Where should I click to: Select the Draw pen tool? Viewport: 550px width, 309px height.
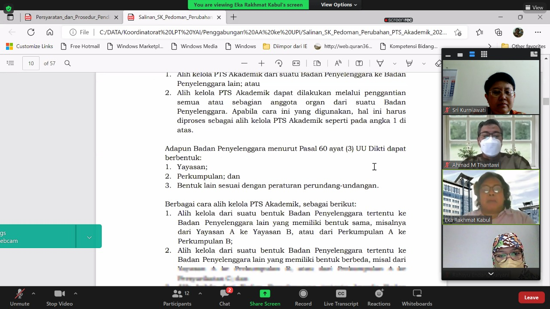tap(380, 63)
